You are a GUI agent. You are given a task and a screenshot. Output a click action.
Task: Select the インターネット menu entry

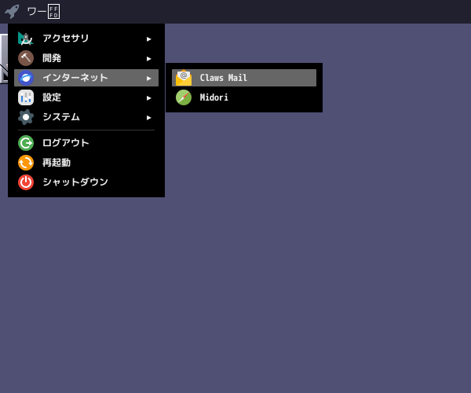(86, 78)
